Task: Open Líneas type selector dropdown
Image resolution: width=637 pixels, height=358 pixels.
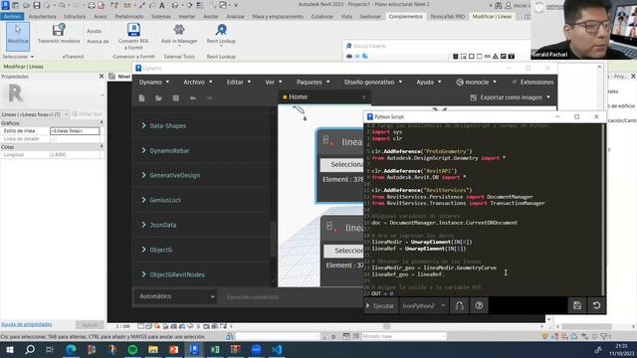Action: (35, 114)
